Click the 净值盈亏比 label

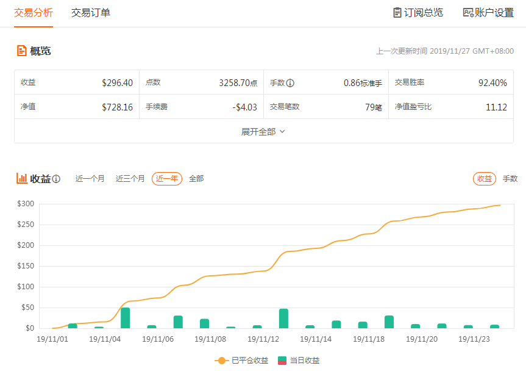pyautogui.click(x=413, y=107)
